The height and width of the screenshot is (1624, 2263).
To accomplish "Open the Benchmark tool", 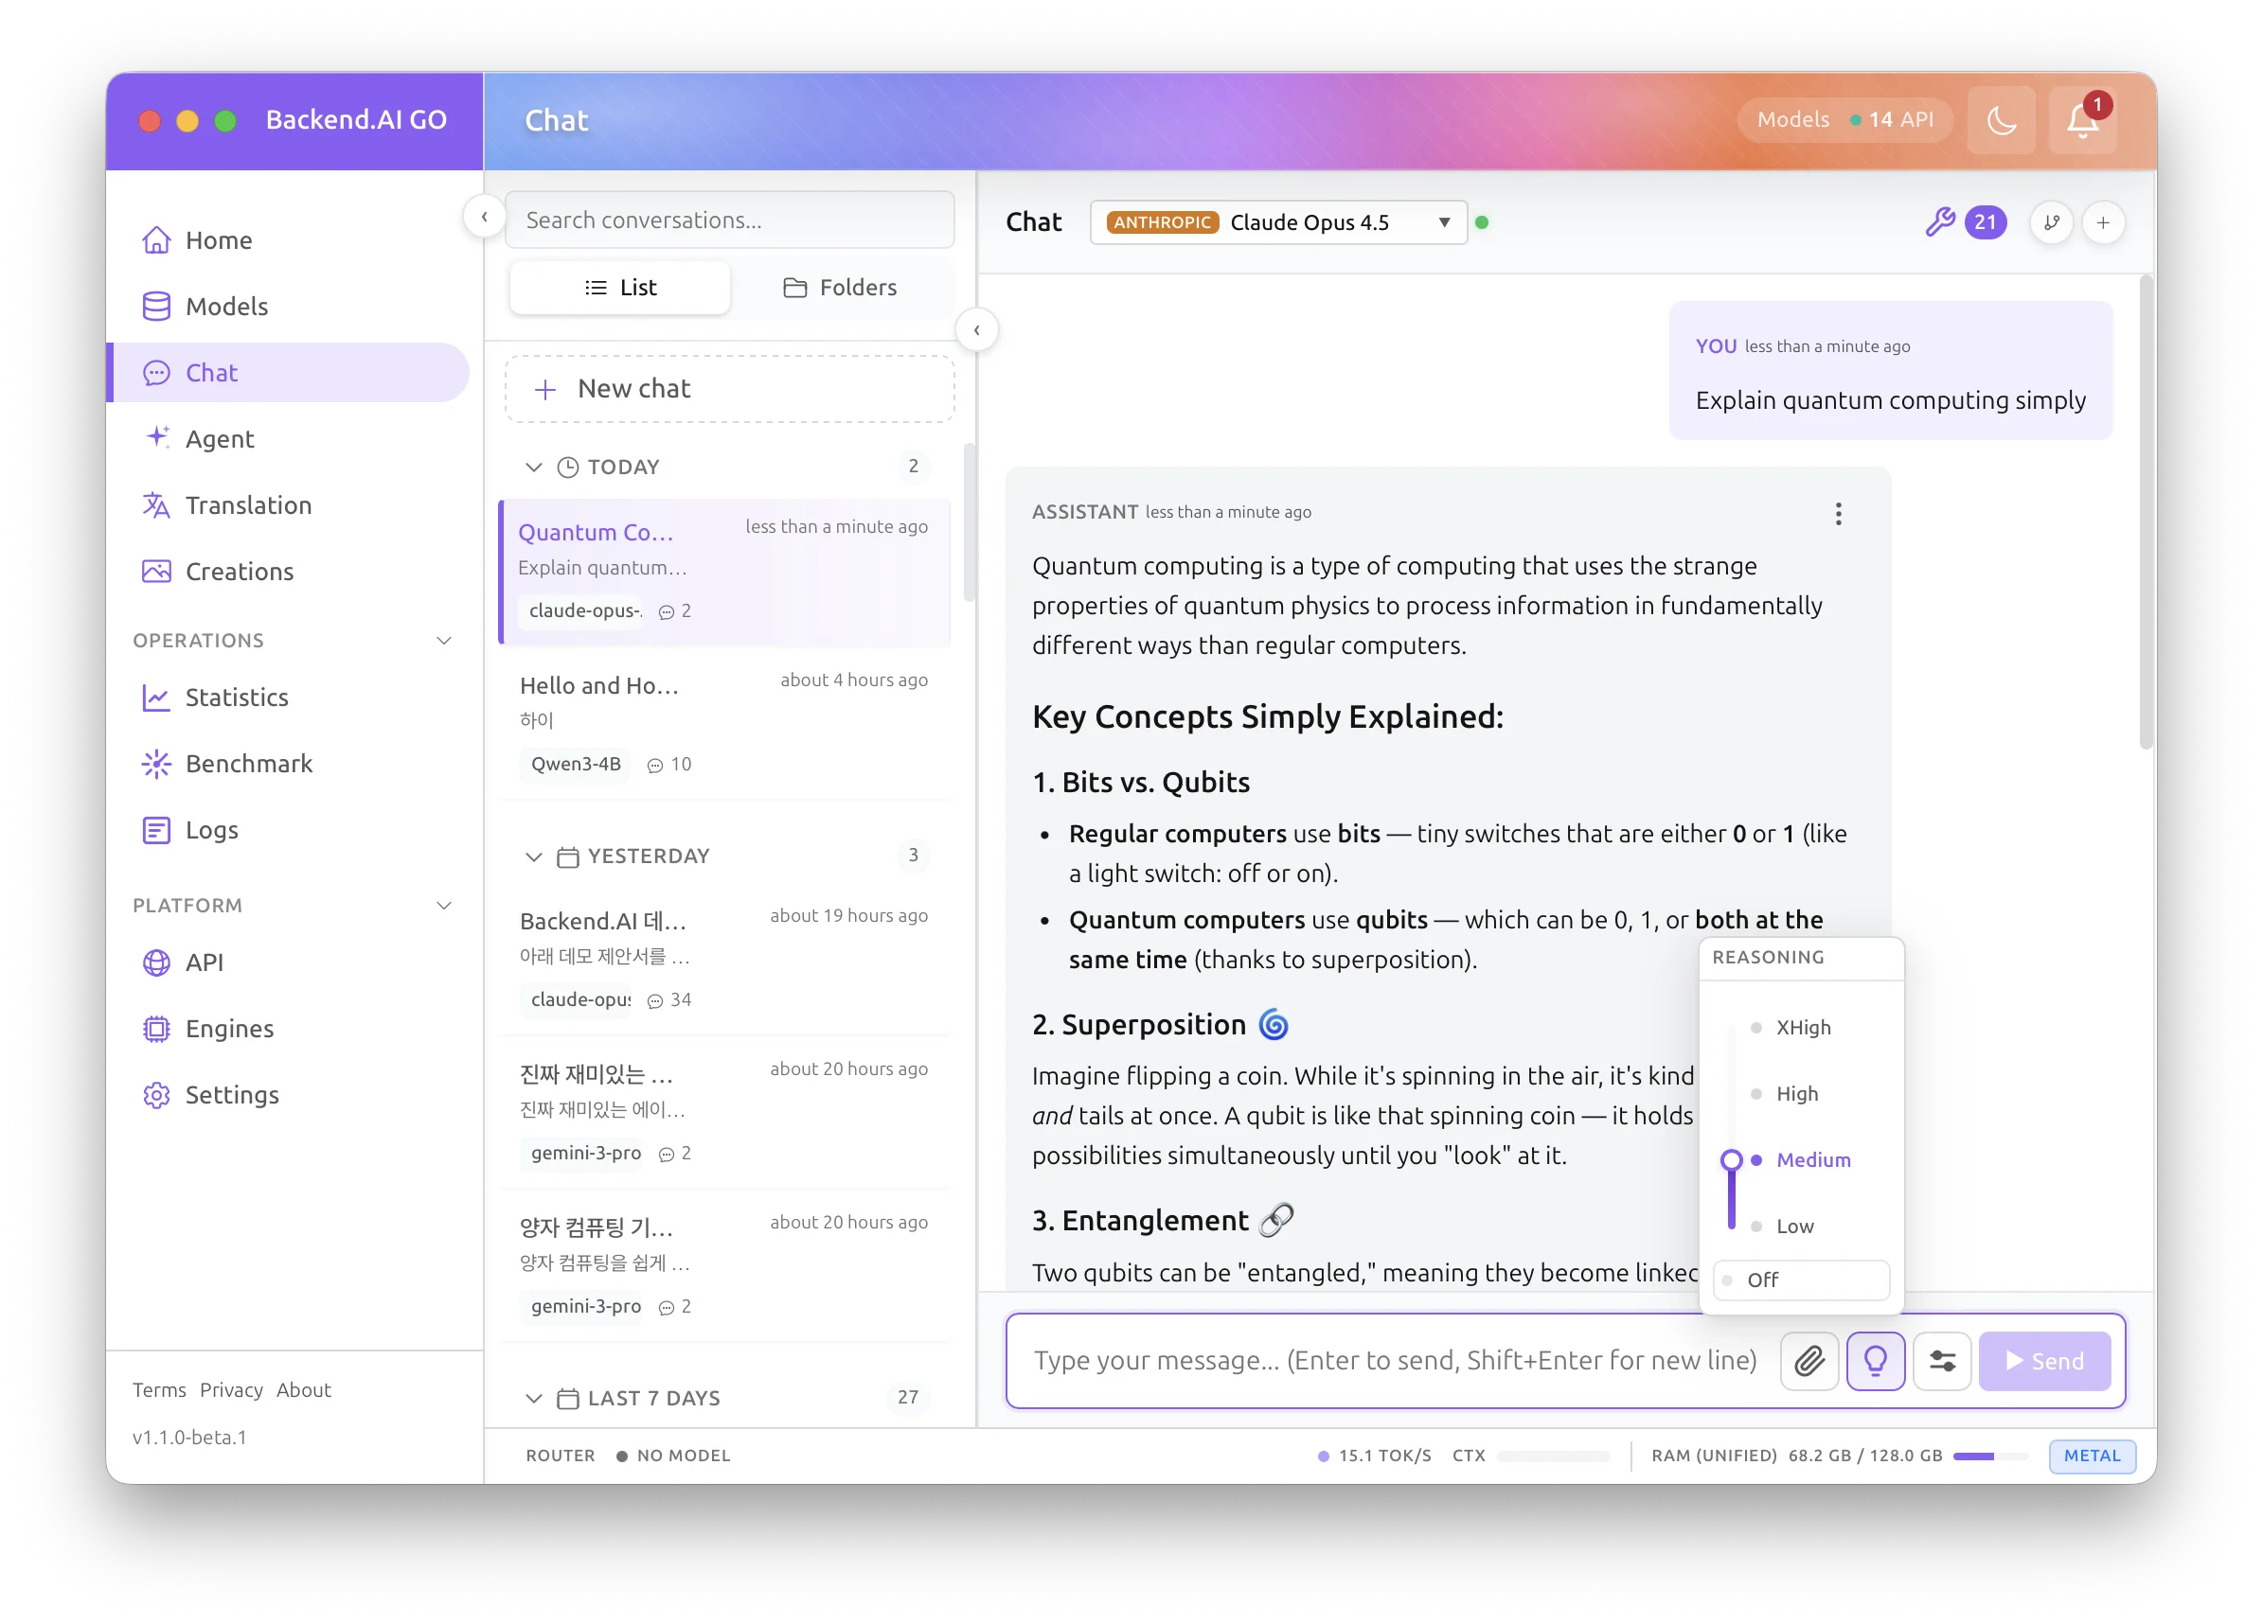I will point(247,763).
